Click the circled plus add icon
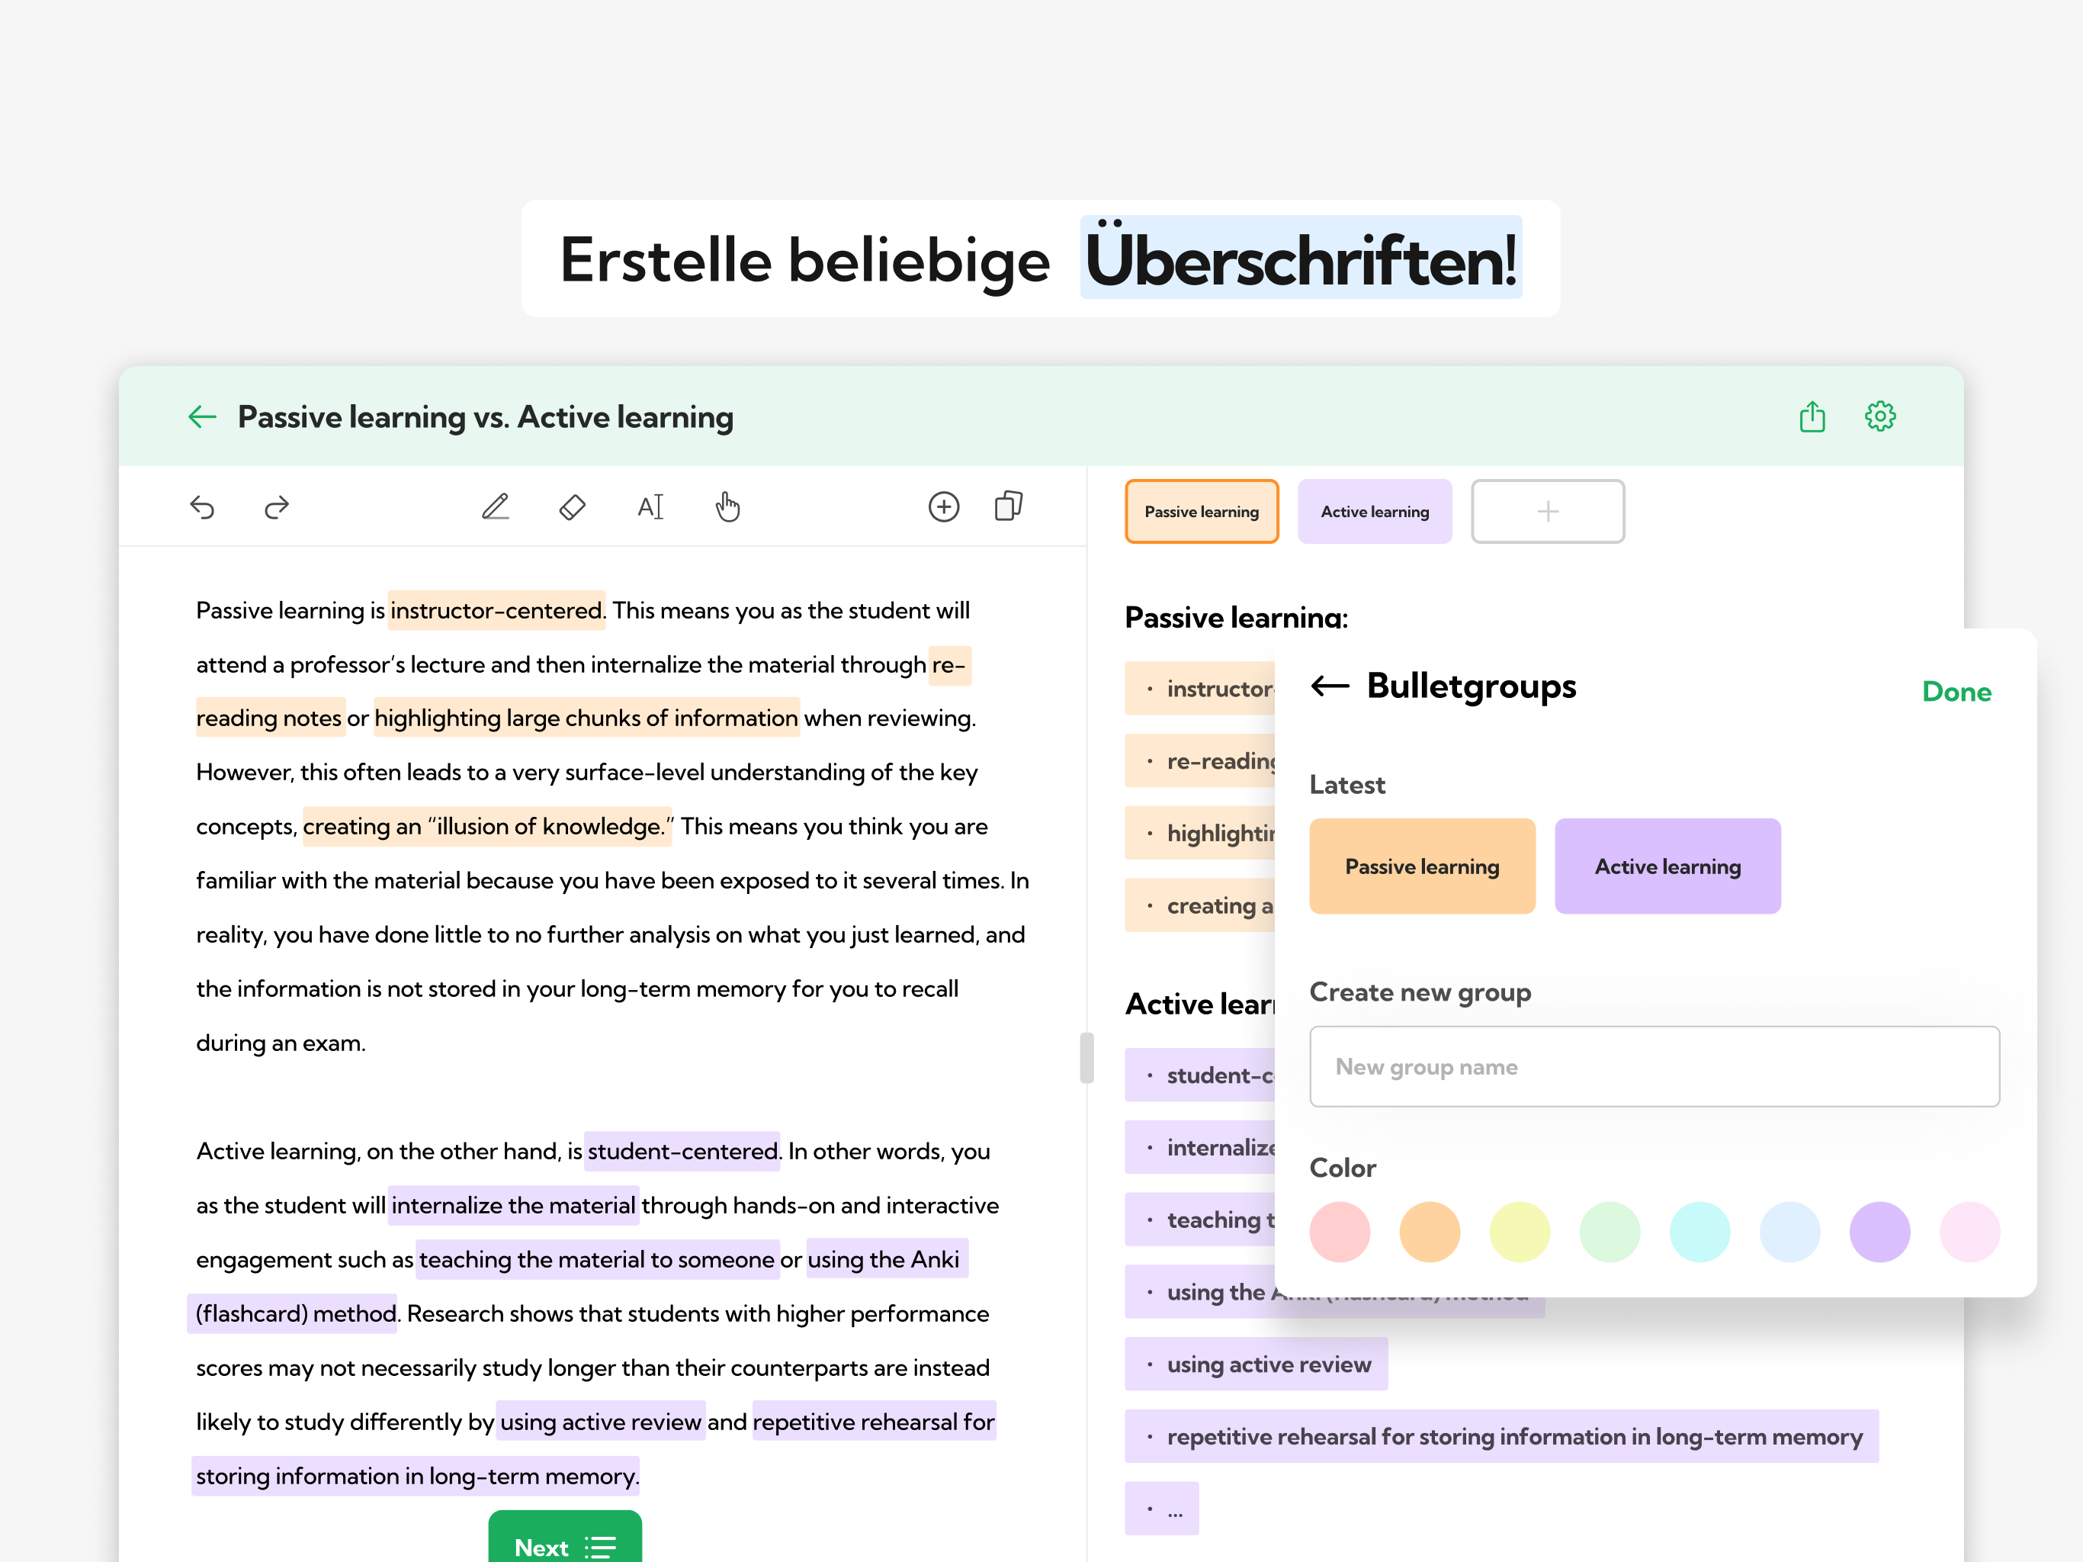Viewport: 2083px width, 1562px height. tap(944, 507)
